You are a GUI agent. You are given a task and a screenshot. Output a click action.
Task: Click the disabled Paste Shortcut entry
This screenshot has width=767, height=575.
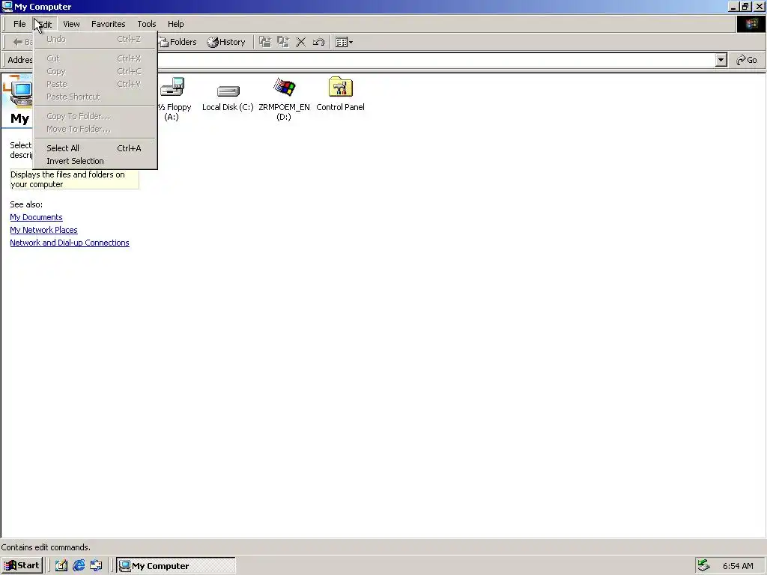coord(95,97)
